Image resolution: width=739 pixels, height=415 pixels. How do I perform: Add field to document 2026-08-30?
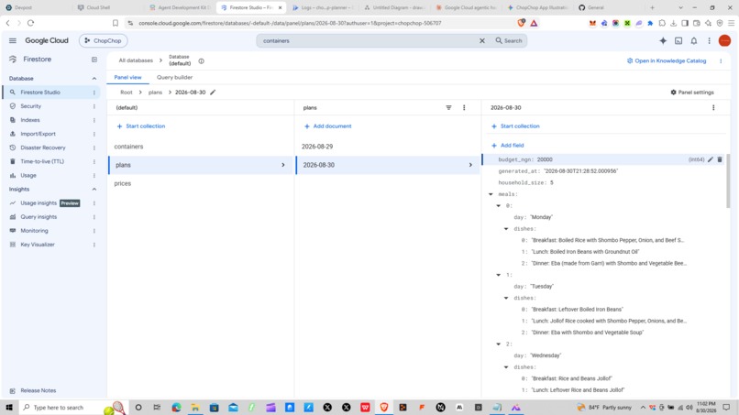(508, 146)
